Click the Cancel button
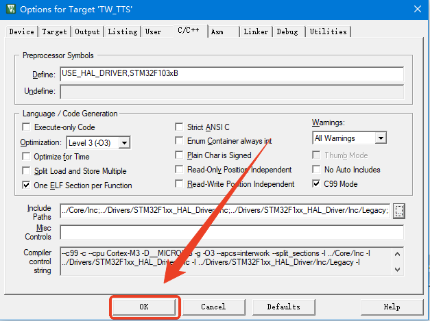This screenshot has height=321, width=430. [x=214, y=307]
